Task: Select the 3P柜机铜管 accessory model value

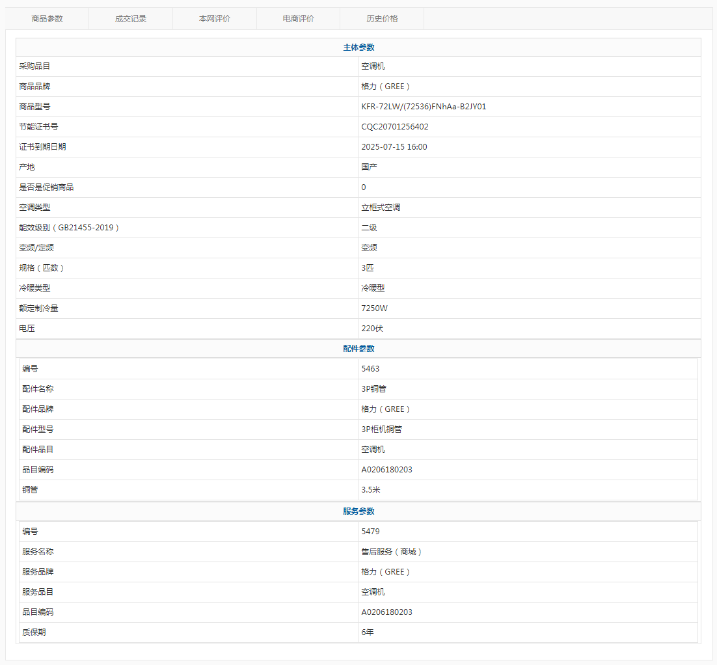Action: (x=381, y=429)
